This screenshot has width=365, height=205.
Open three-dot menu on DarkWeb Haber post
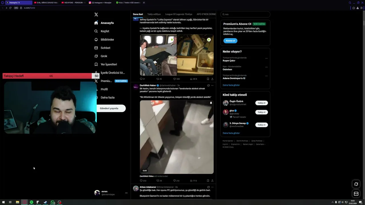(x=212, y=85)
